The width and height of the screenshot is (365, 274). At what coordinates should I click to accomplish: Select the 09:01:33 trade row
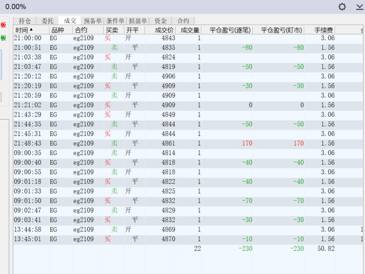[x=188, y=191]
